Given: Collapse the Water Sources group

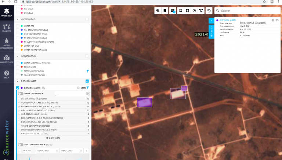Looking at the screenshot, I should (x=18, y=19).
